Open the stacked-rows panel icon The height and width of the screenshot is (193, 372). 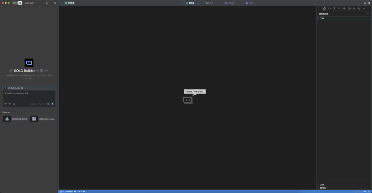tap(339, 9)
